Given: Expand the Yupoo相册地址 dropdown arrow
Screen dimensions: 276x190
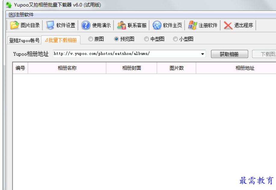Looking at the screenshot, I should click(203, 54).
